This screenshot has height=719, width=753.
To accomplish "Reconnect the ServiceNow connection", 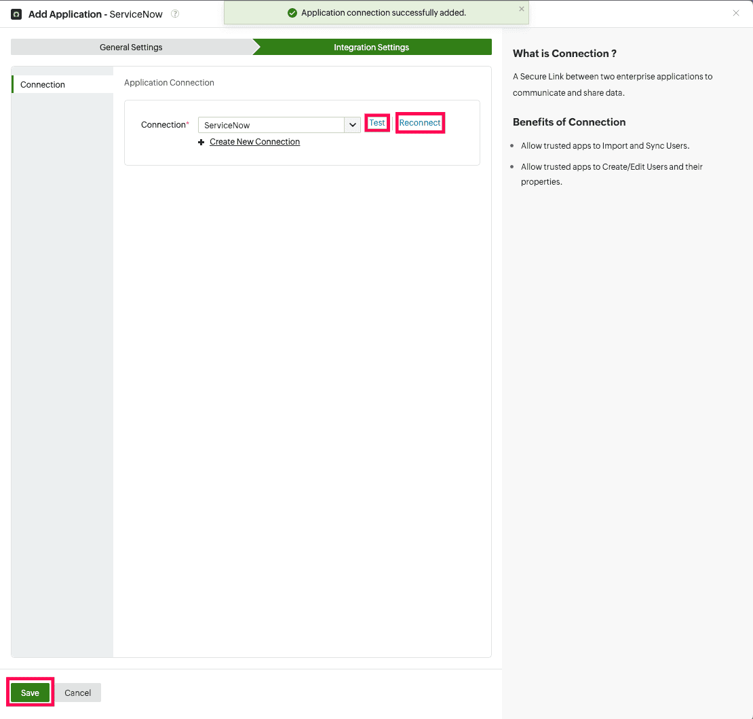I will (420, 123).
